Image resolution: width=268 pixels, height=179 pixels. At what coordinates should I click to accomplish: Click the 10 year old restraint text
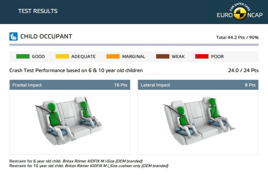[88, 166]
